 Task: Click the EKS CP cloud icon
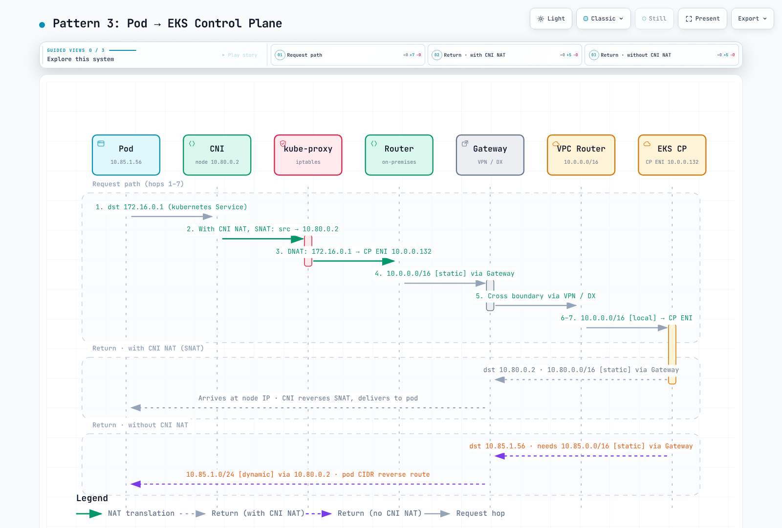(647, 144)
